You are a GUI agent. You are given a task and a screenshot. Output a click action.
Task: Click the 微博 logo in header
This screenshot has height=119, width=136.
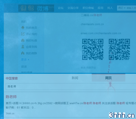coord(36,8)
